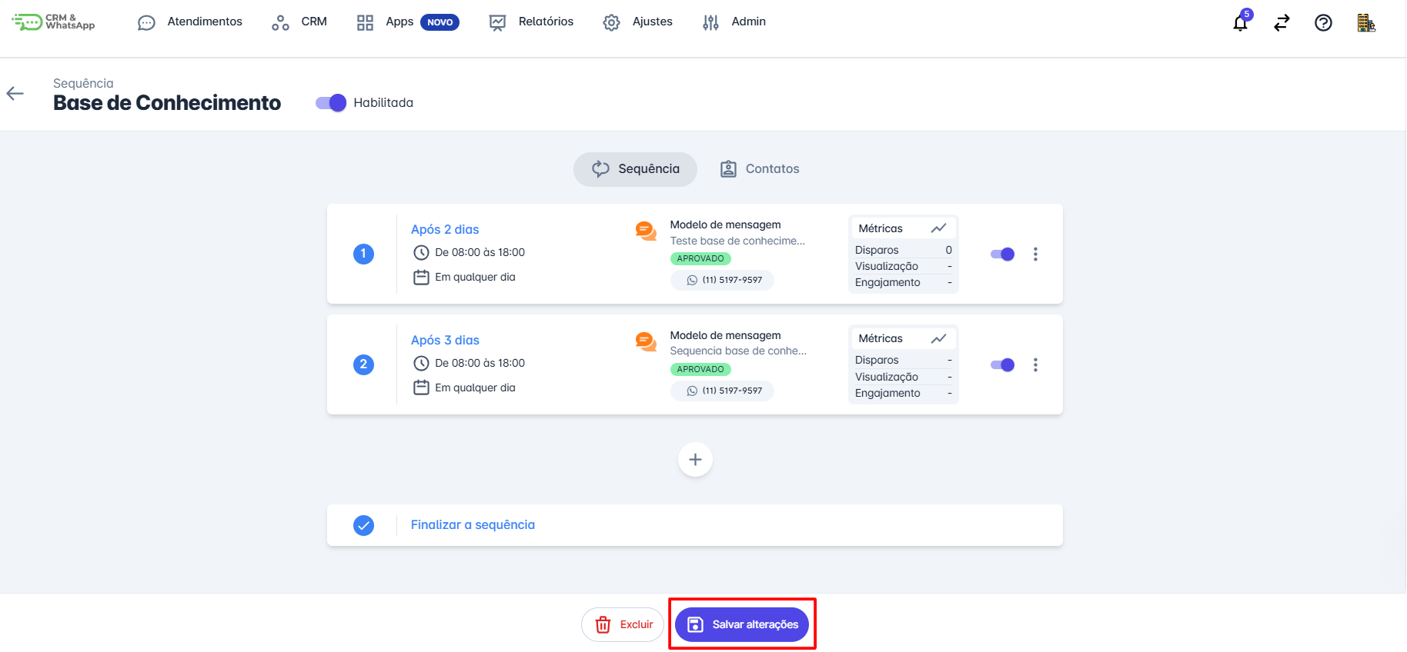This screenshot has width=1407, height=652.
Task: Open three-dot menu for step 1
Action: click(x=1035, y=254)
